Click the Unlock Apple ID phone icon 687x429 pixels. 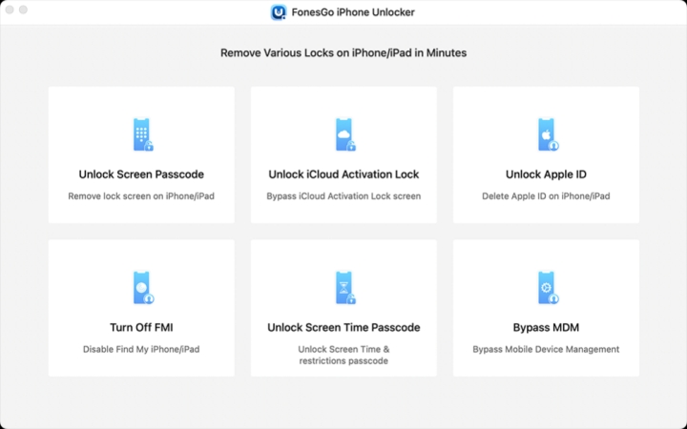(x=548, y=134)
